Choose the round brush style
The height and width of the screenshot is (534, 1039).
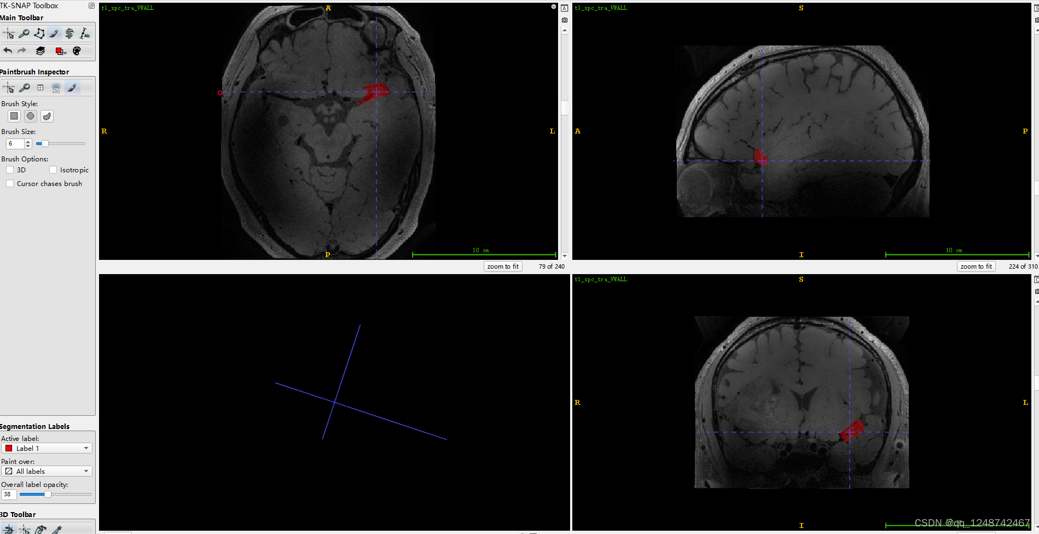31,116
